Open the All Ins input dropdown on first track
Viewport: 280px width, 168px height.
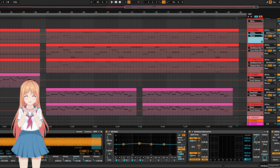pyautogui.click(x=270, y=30)
